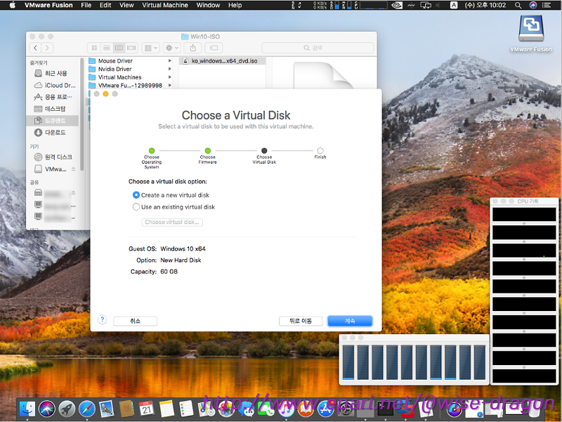
Task: Open the Finder action gear dropdown
Action: point(171,48)
